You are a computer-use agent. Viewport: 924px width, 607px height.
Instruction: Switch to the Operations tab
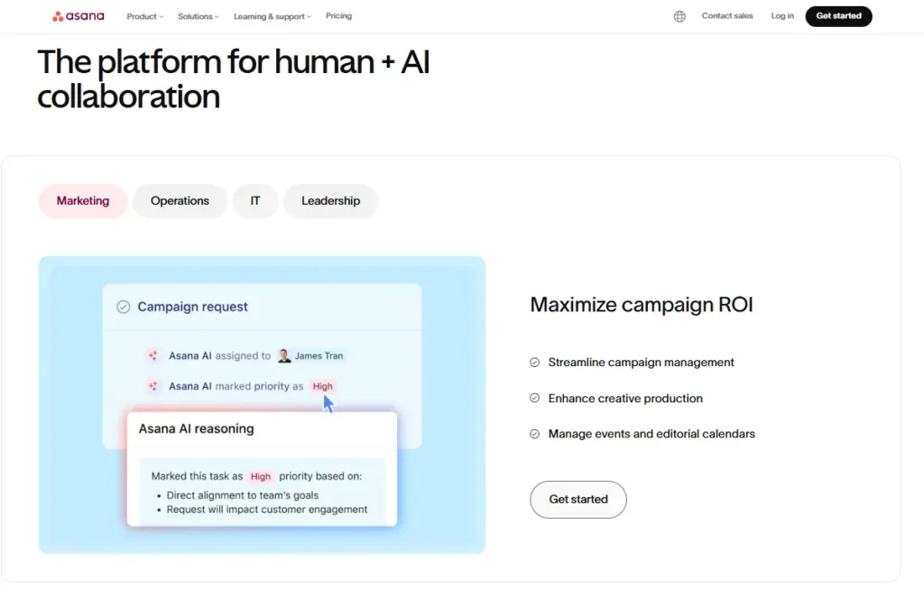coord(180,201)
